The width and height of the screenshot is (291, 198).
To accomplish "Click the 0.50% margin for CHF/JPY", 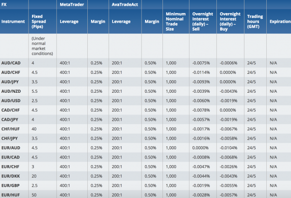I will click(x=150, y=138).
